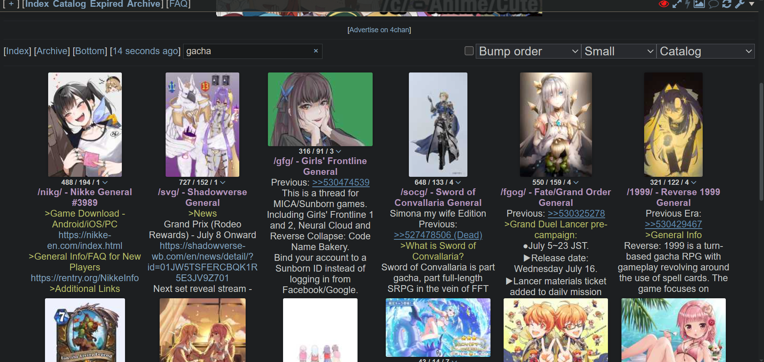Refresh the catalog with circular arrows icon
The image size is (764, 362).
pyautogui.click(x=727, y=4)
